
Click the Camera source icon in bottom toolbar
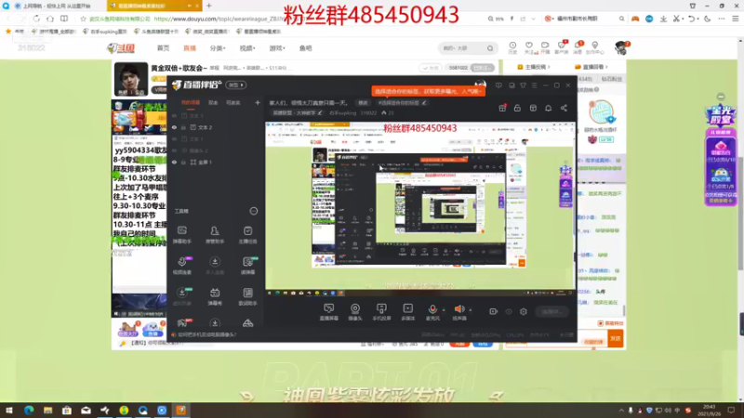355,309
